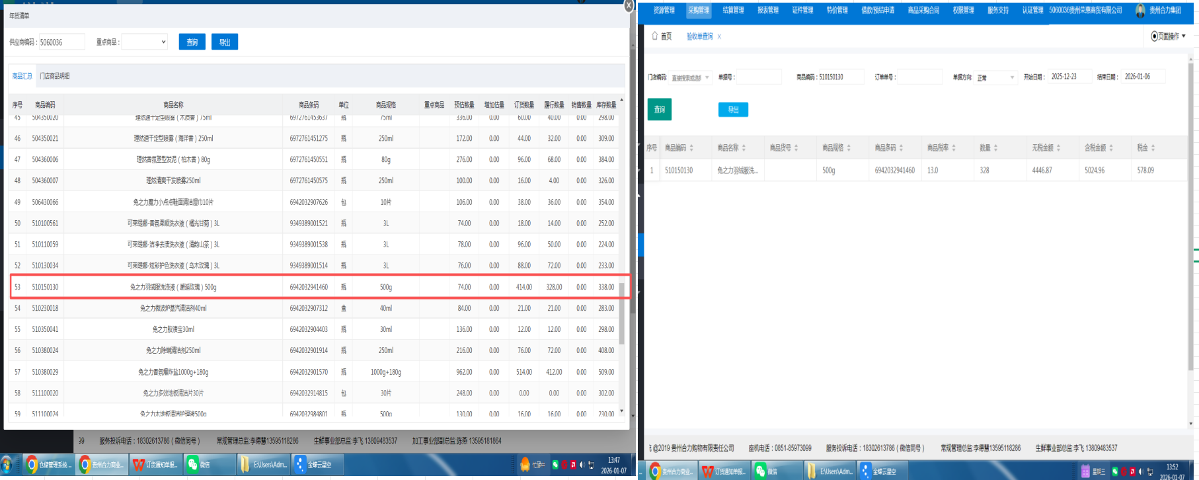
Task: Open the 重点商品 dropdown
Action: (144, 42)
